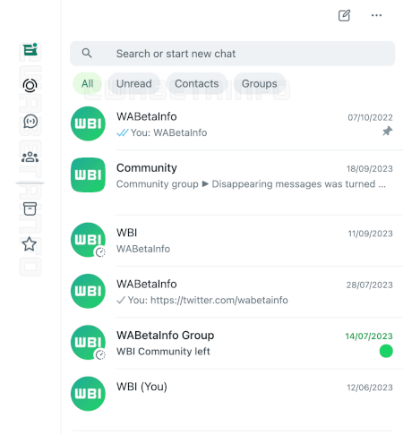This screenshot has height=434, width=403.
Task: Select the Groups filter chip
Action: 260,83
